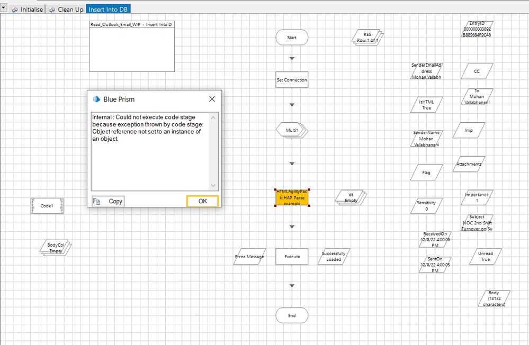Select the CC data item
This screenshot has width=529, height=345.
[477, 71]
